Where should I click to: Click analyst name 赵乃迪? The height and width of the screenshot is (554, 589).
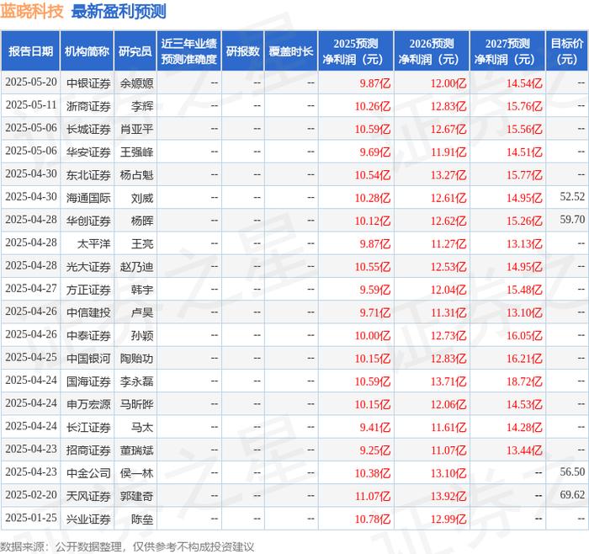[x=136, y=267]
